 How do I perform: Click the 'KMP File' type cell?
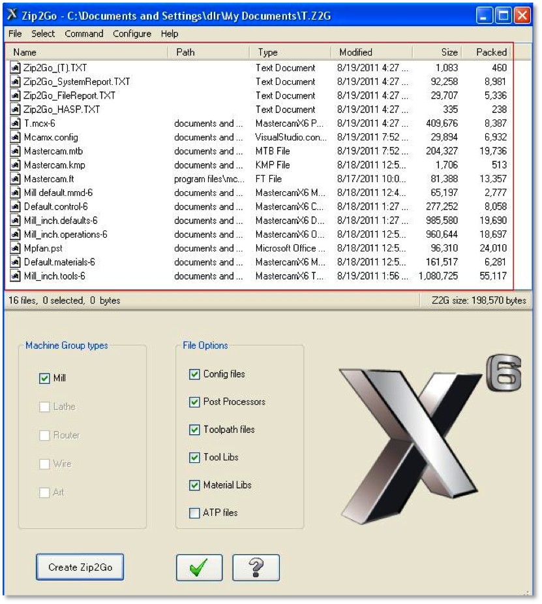273,165
